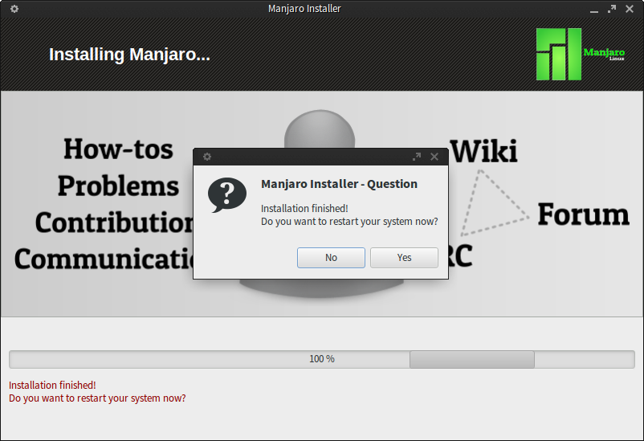Click the 'Forum' word in slideshow
The image size is (644, 441).
[x=583, y=214]
